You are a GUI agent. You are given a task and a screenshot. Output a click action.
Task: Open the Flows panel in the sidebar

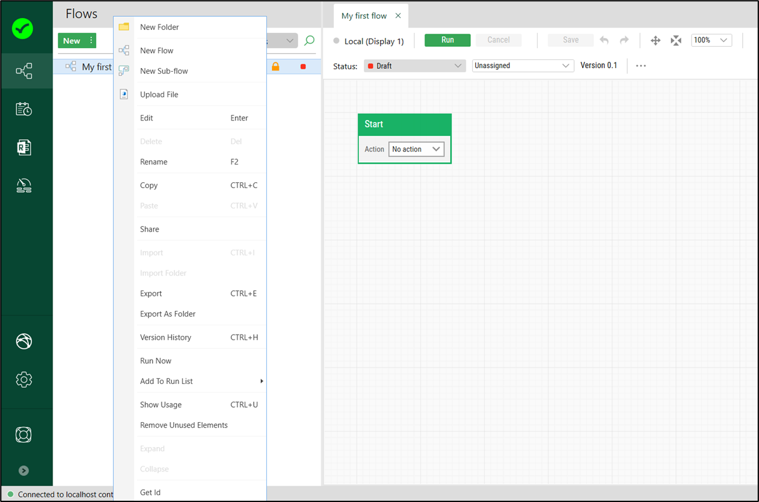pos(25,70)
